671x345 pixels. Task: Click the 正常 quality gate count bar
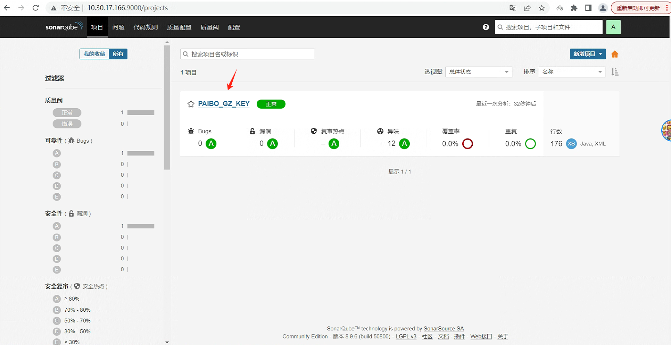pos(141,113)
